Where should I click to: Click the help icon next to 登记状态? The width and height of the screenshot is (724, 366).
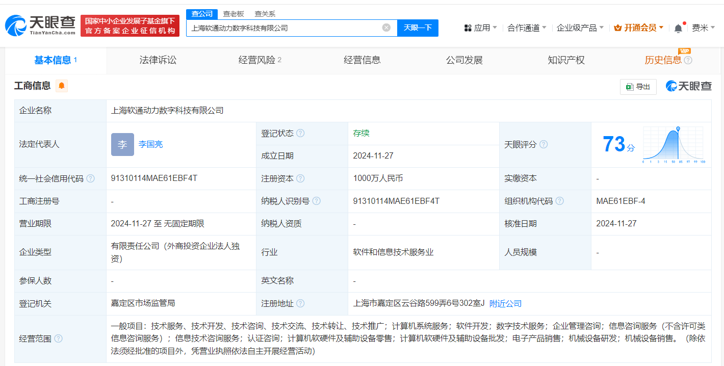(301, 133)
